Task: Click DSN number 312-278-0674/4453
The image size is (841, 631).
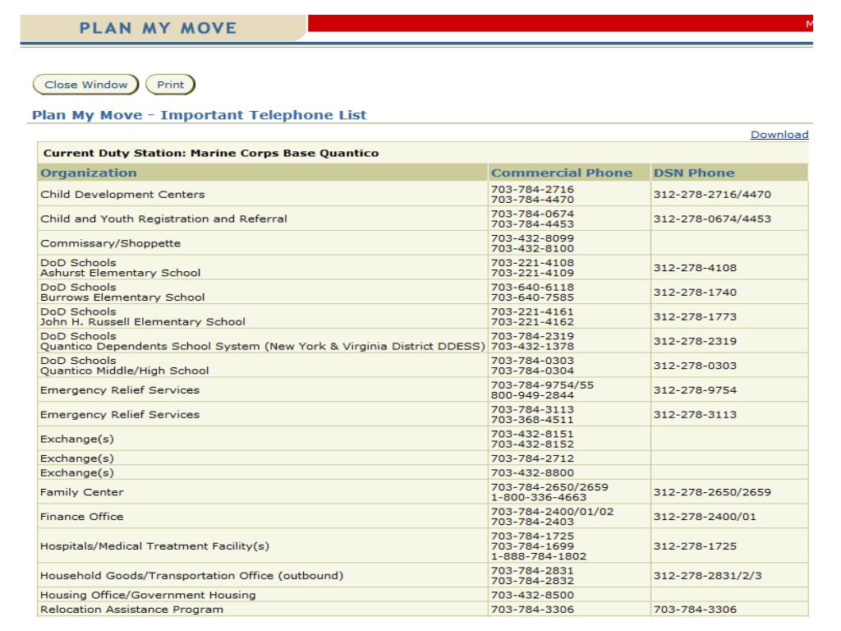Action: [712, 219]
